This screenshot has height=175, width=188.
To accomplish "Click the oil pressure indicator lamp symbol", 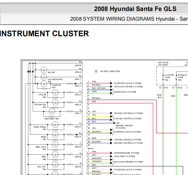I will (44, 77).
